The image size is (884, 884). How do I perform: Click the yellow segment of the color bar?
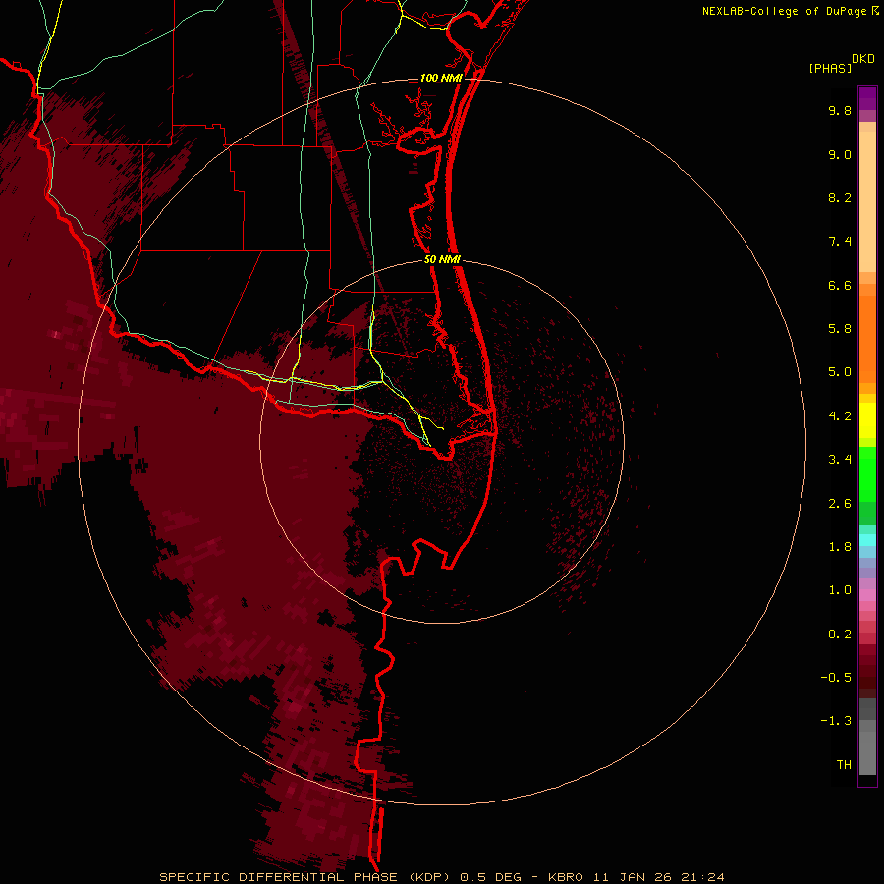(867, 420)
